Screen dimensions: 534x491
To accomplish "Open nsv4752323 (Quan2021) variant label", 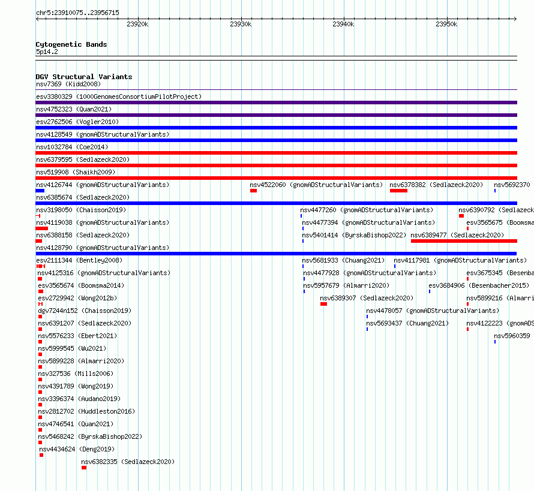I will click(74, 109).
